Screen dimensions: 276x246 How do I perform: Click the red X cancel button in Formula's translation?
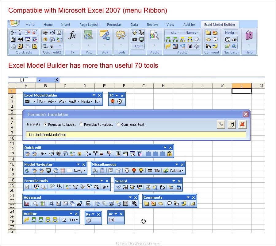tap(242, 125)
